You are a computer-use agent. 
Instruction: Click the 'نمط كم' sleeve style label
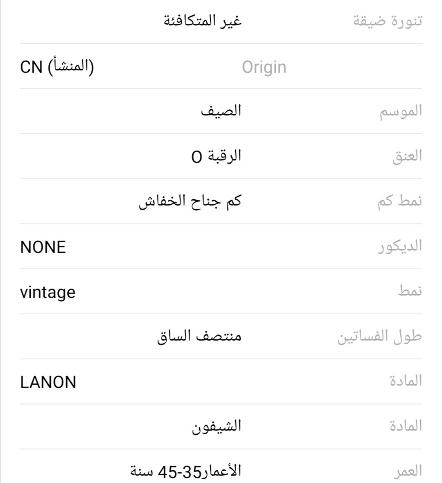point(399,201)
